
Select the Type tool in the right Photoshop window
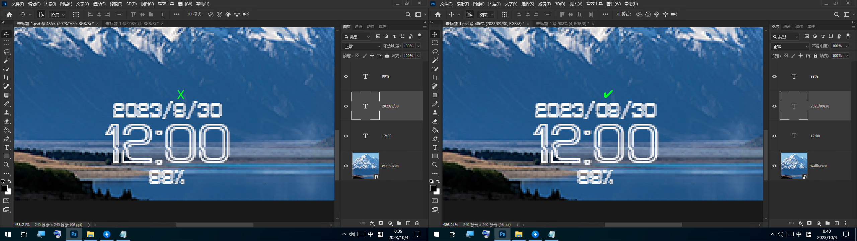point(435,148)
